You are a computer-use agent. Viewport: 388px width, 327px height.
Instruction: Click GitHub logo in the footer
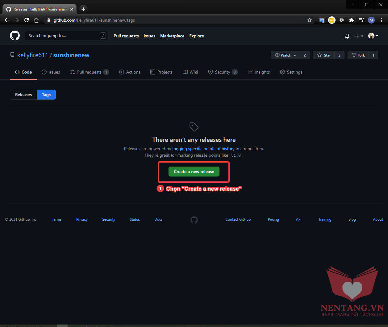coord(194,220)
